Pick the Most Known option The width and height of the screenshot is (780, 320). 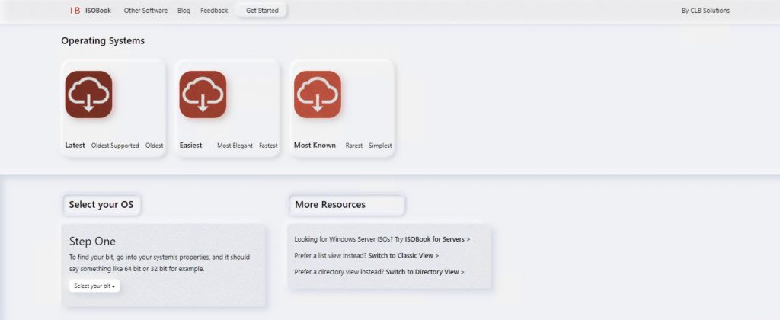coord(315,146)
